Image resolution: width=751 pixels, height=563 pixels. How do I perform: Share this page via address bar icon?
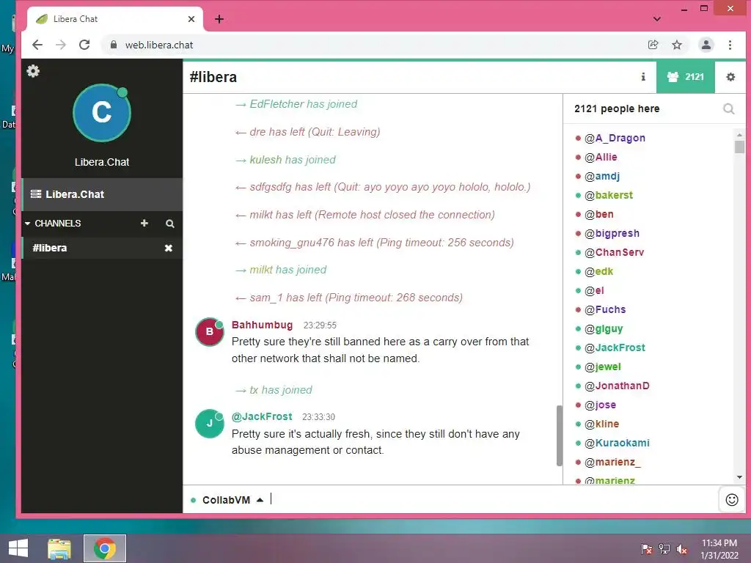pos(653,45)
